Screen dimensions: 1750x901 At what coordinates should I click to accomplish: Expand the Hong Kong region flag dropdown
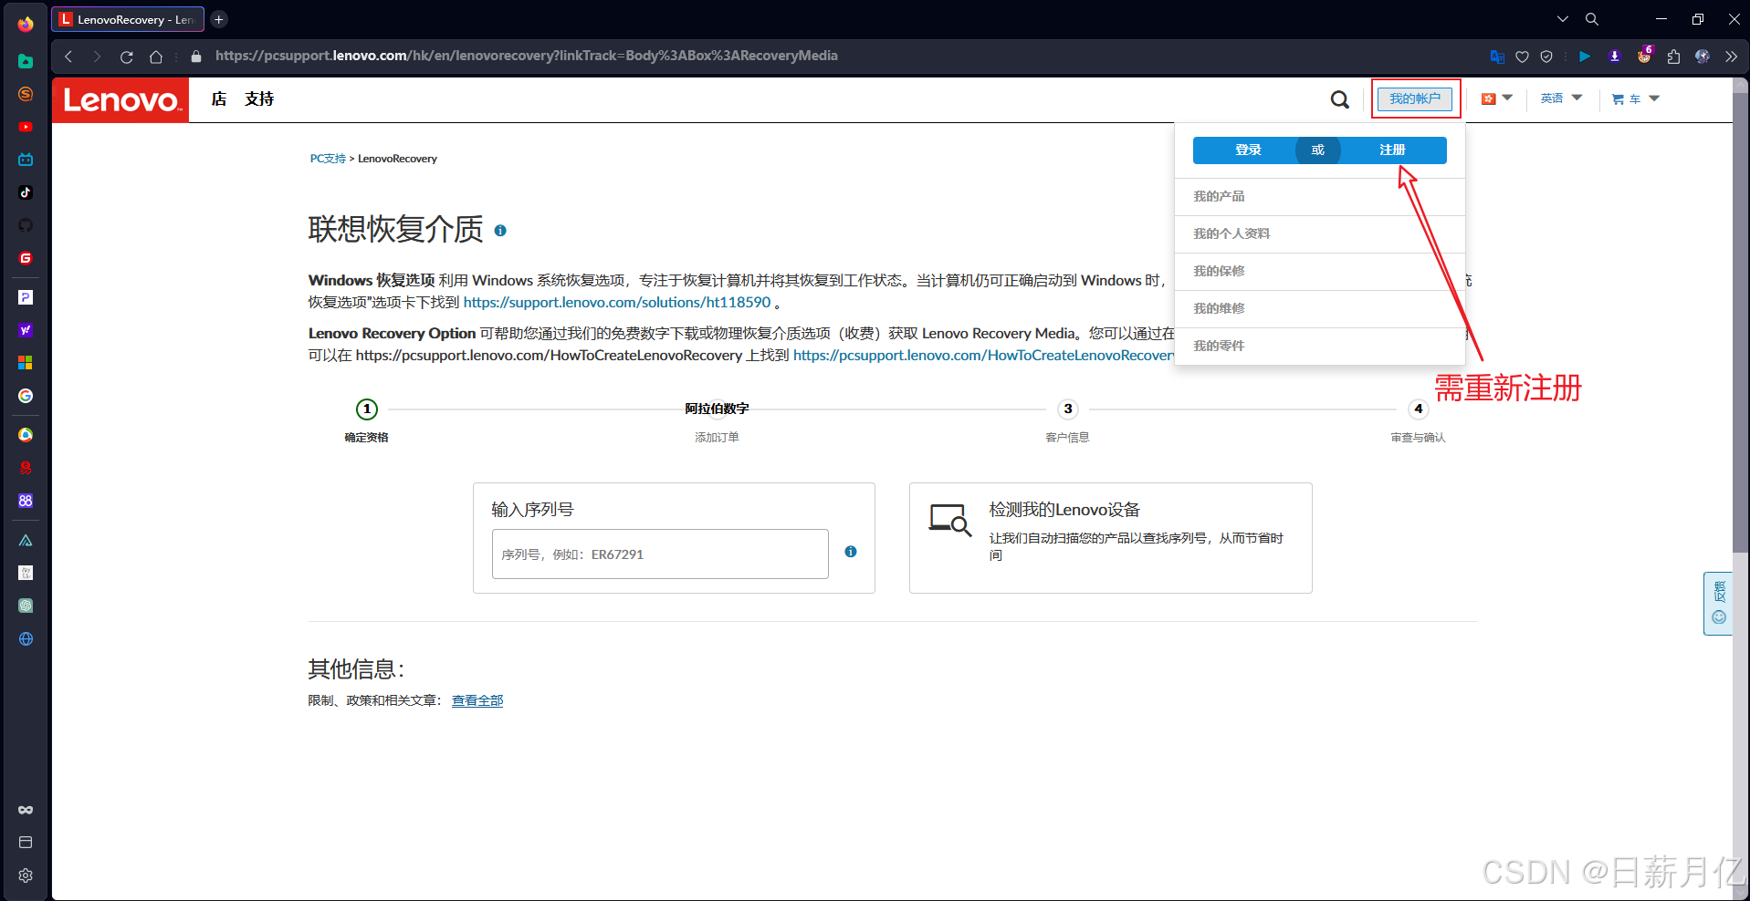pos(1496,98)
